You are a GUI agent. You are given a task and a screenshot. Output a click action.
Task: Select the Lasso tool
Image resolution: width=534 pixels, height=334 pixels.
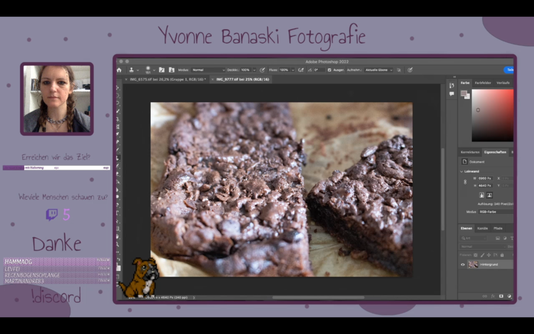tap(118, 103)
